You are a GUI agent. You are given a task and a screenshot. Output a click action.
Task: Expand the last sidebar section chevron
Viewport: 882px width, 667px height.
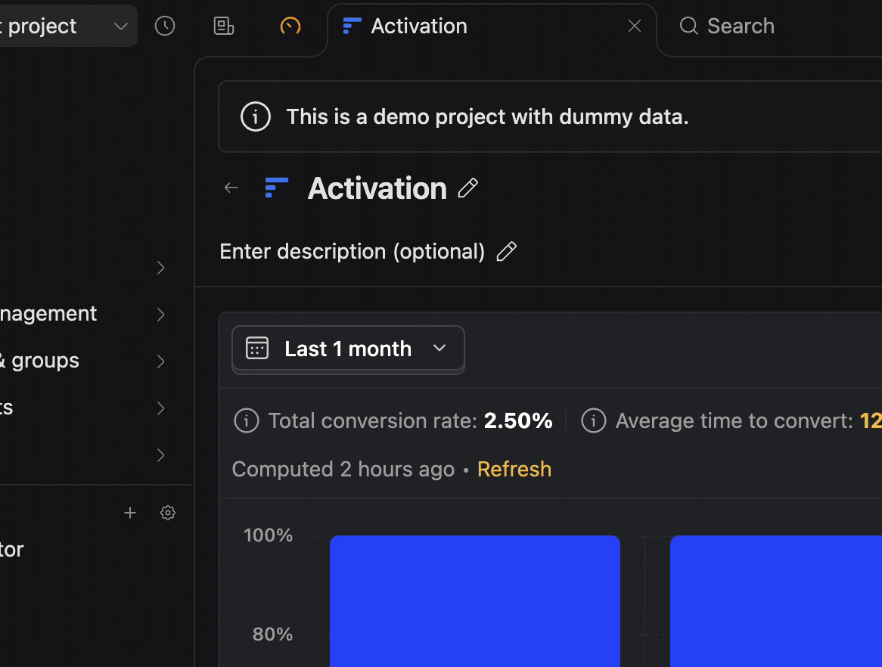click(161, 455)
